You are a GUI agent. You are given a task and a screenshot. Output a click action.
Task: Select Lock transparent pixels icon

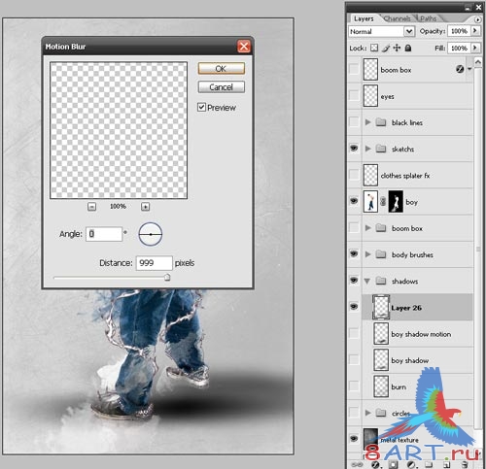[x=374, y=48]
